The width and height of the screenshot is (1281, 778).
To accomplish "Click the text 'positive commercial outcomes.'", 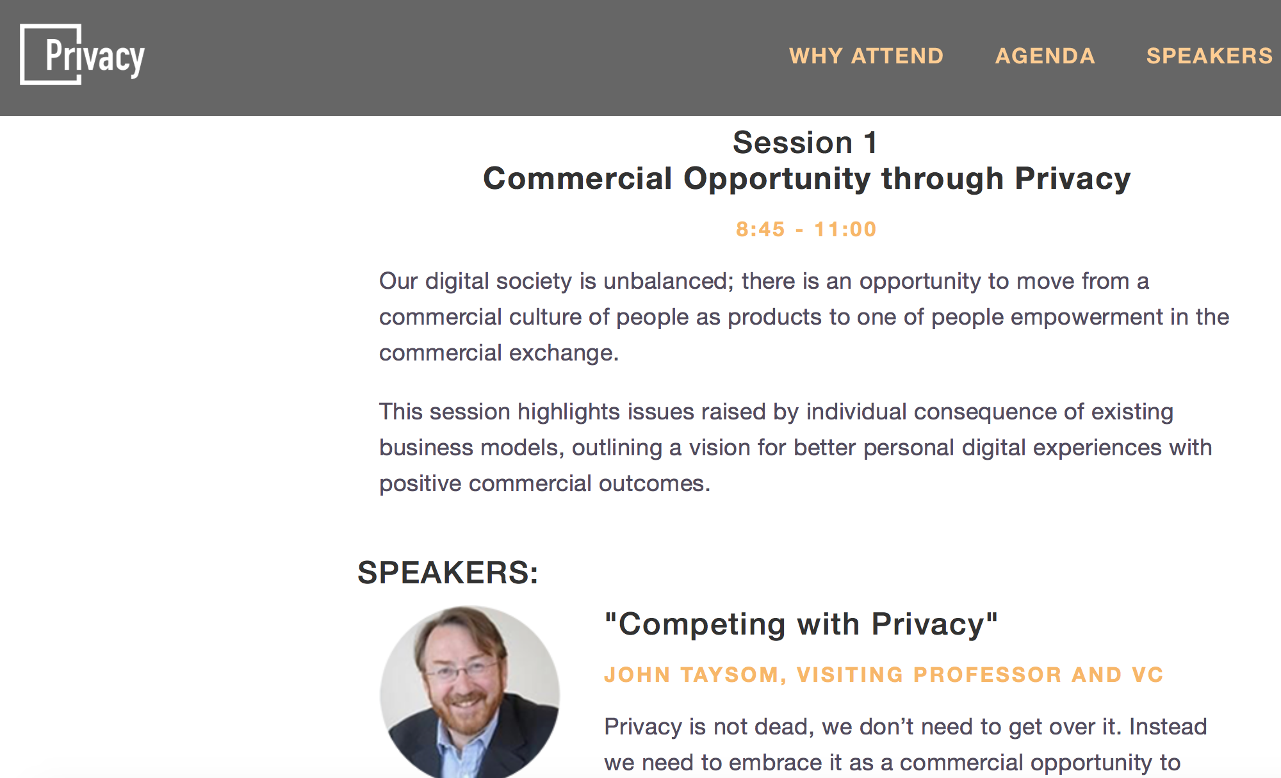I will 544,483.
